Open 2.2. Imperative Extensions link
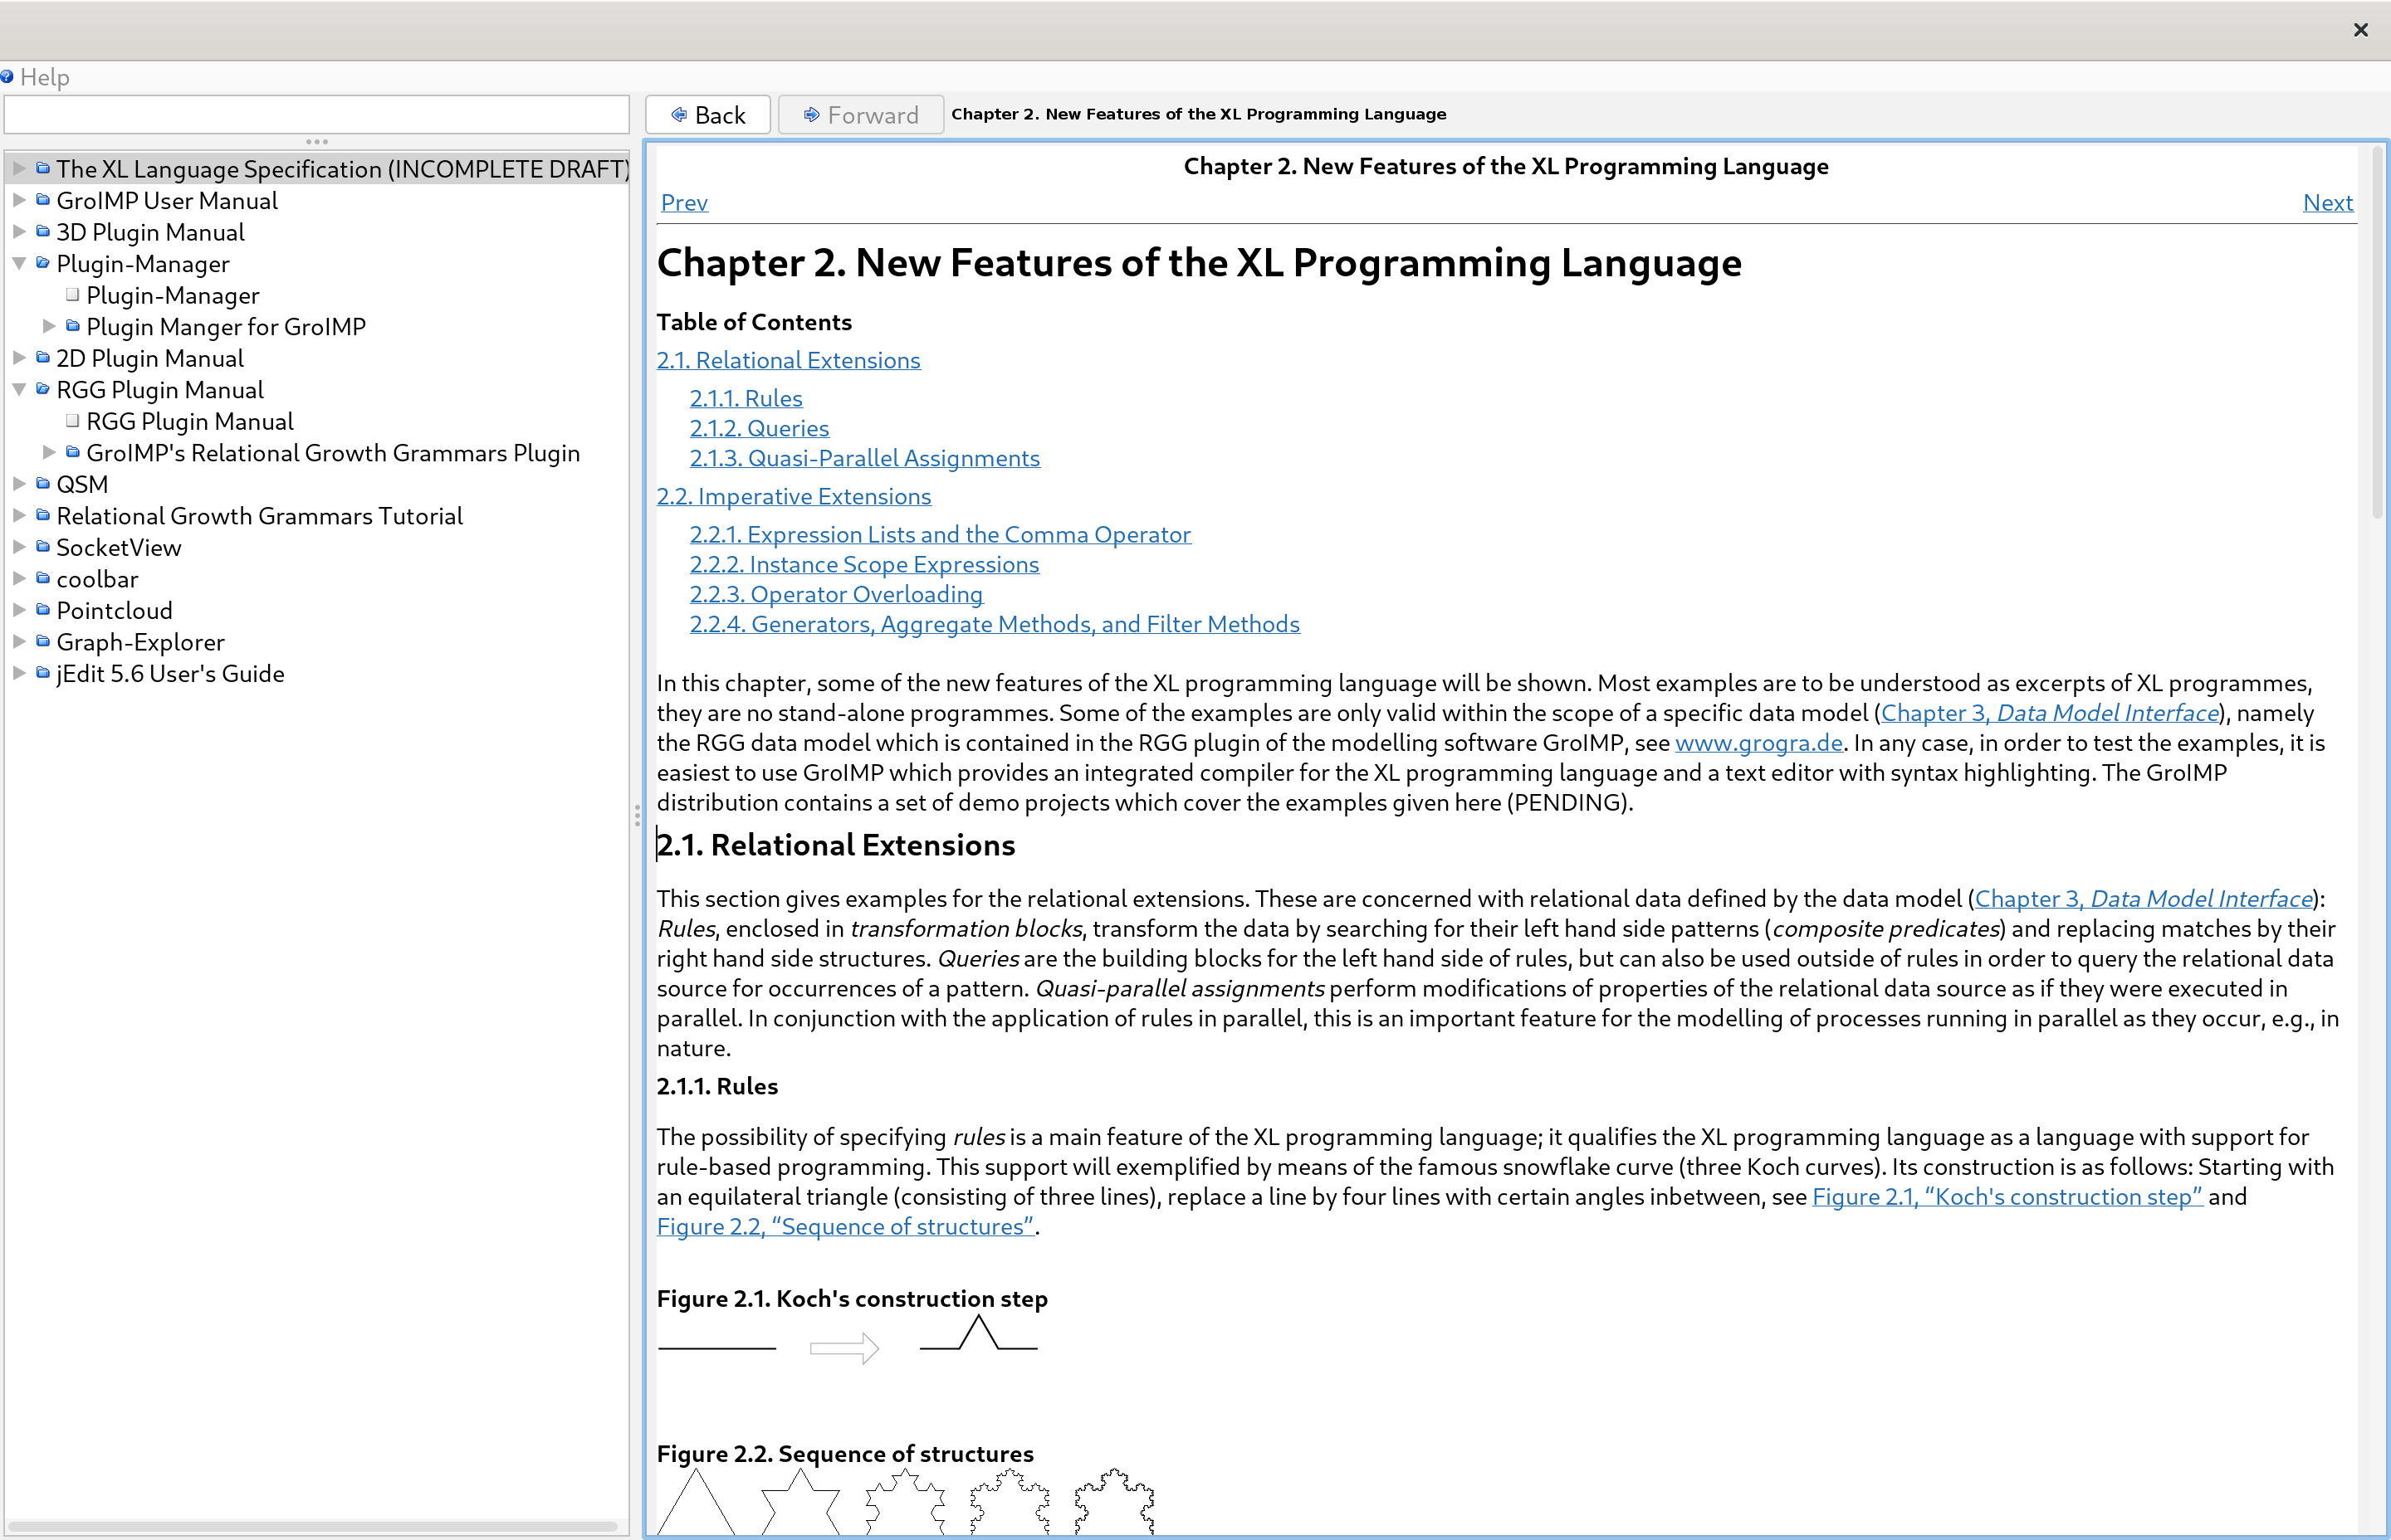Image resolution: width=2391 pixels, height=1540 pixels. point(794,496)
